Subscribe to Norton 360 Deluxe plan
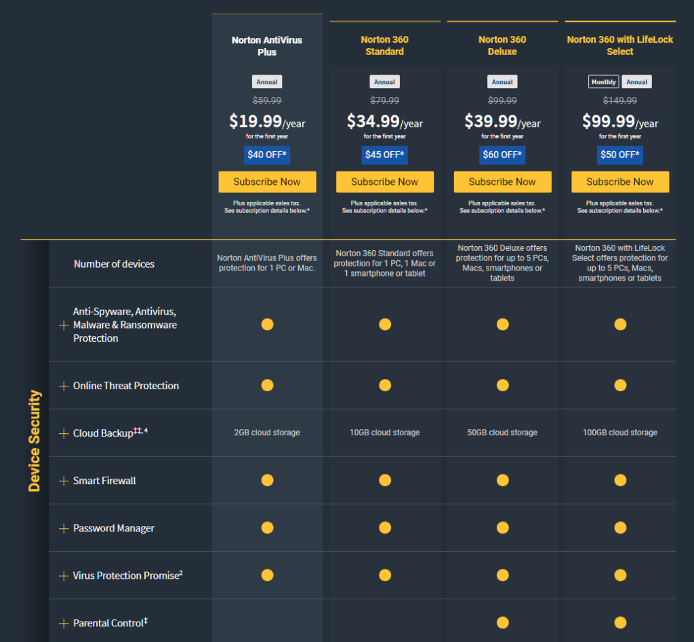Image resolution: width=694 pixels, height=642 pixels. pyautogui.click(x=502, y=182)
